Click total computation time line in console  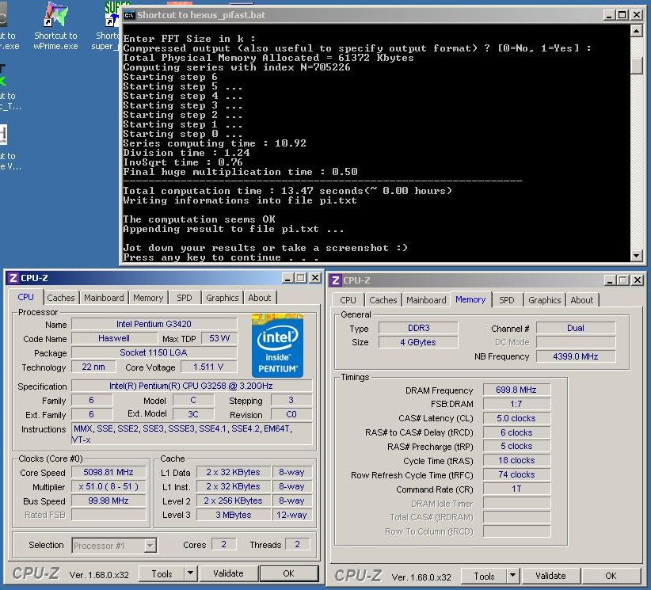(287, 191)
